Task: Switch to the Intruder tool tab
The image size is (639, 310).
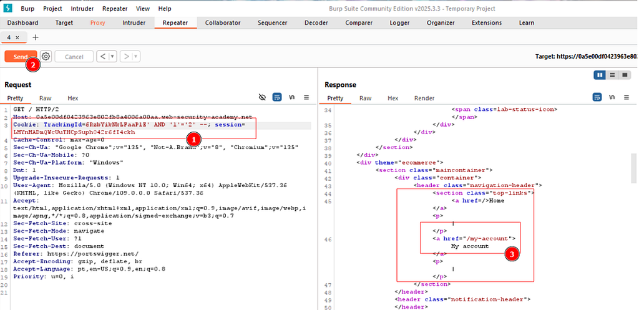Action: tap(134, 23)
